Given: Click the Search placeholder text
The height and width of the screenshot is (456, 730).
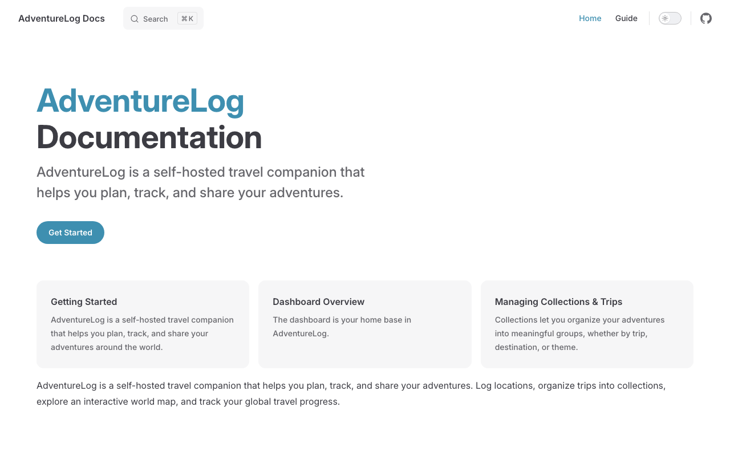Looking at the screenshot, I should tap(155, 18).
